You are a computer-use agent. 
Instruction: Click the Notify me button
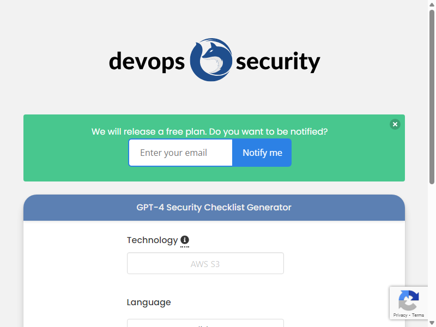[x=262, y=153]
